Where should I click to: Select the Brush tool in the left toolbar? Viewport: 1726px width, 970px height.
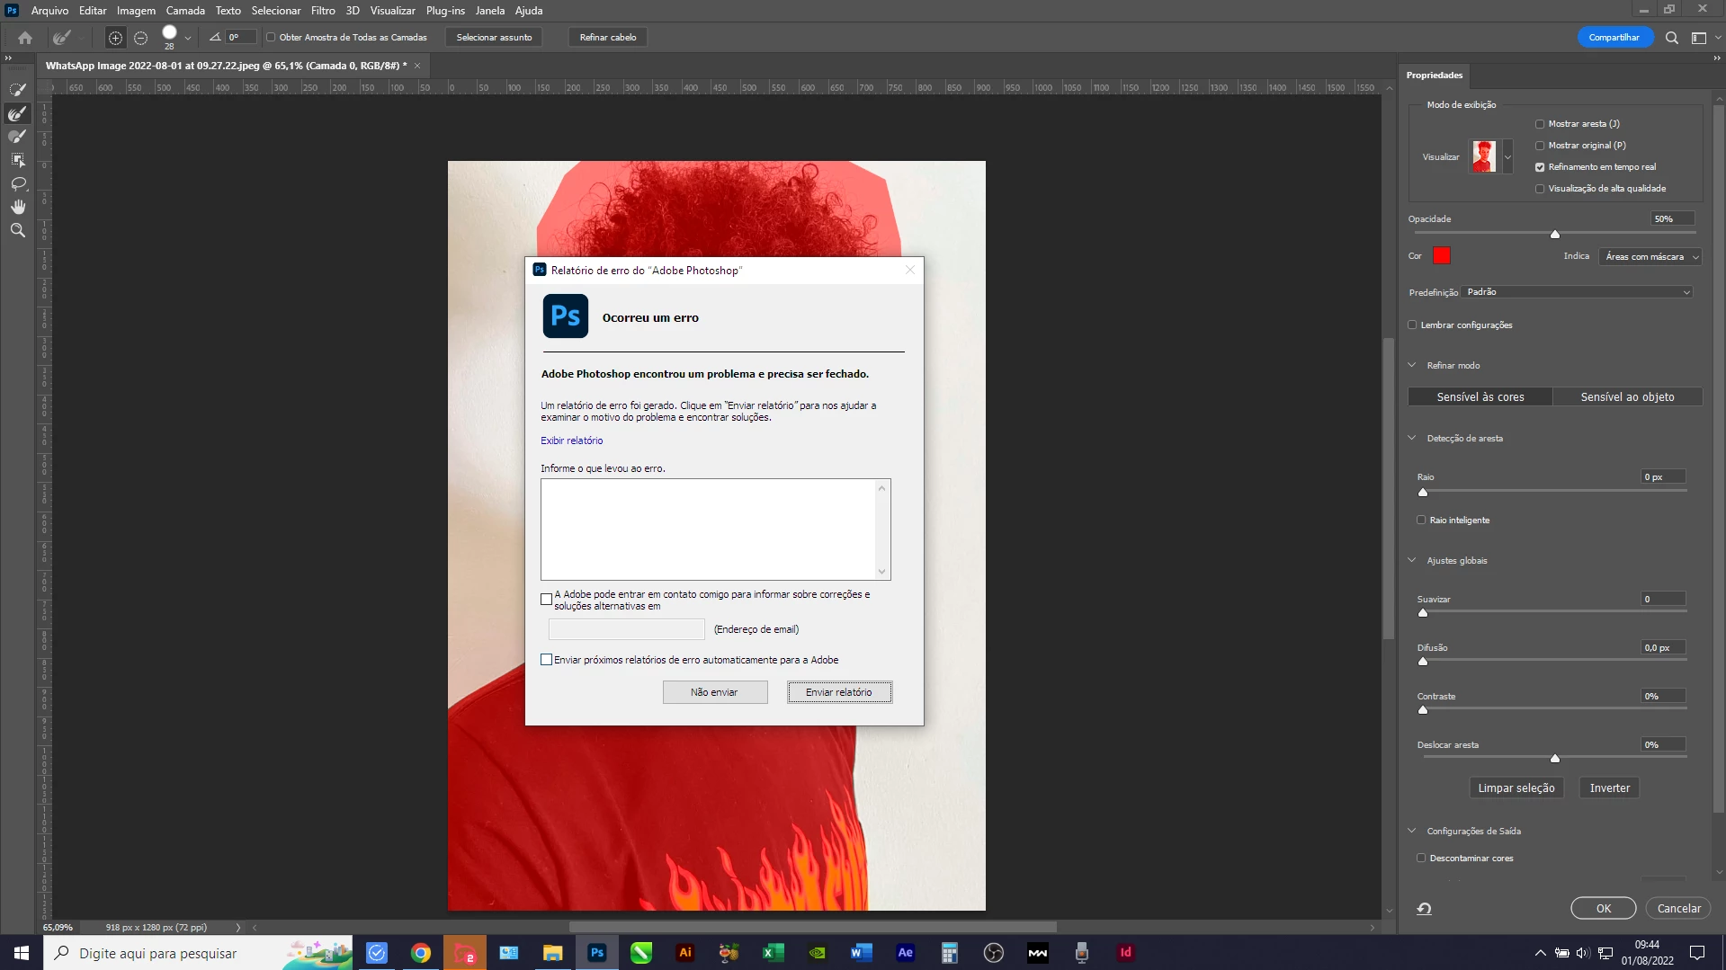click(17, 137)
